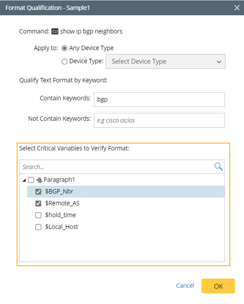Uncheck the $Remote_AS checkbox
This screenshot has width=244, height=304.
pos(38,203)
